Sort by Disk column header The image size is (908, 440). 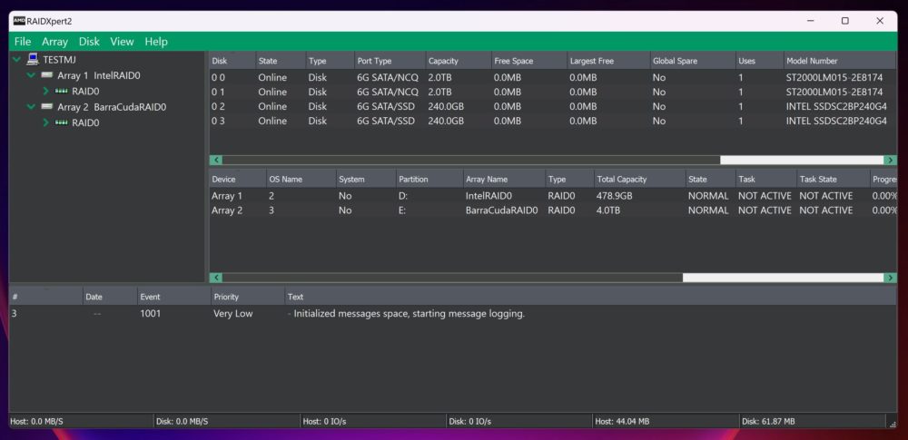pos(232,61)
